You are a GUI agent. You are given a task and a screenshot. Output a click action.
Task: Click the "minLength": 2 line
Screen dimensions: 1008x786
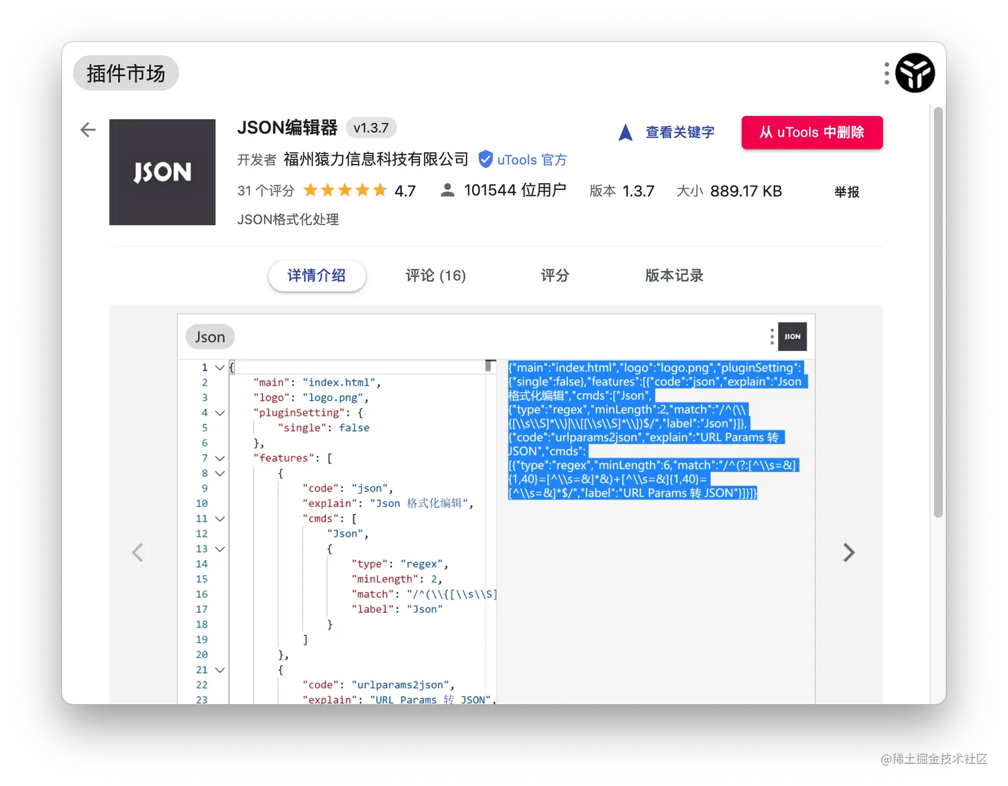point(397,579)
